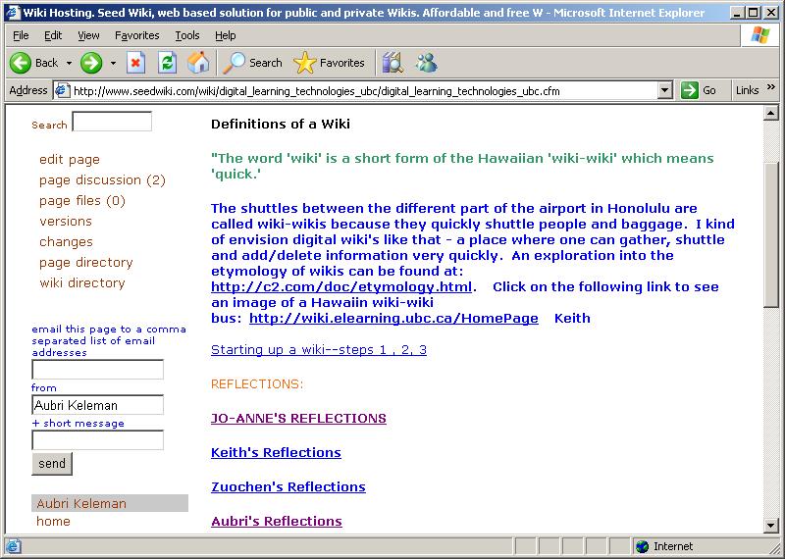Open the Back history dropdown arrow
Viewport: 785px width, 559px height.
click(x=69, y=63)
